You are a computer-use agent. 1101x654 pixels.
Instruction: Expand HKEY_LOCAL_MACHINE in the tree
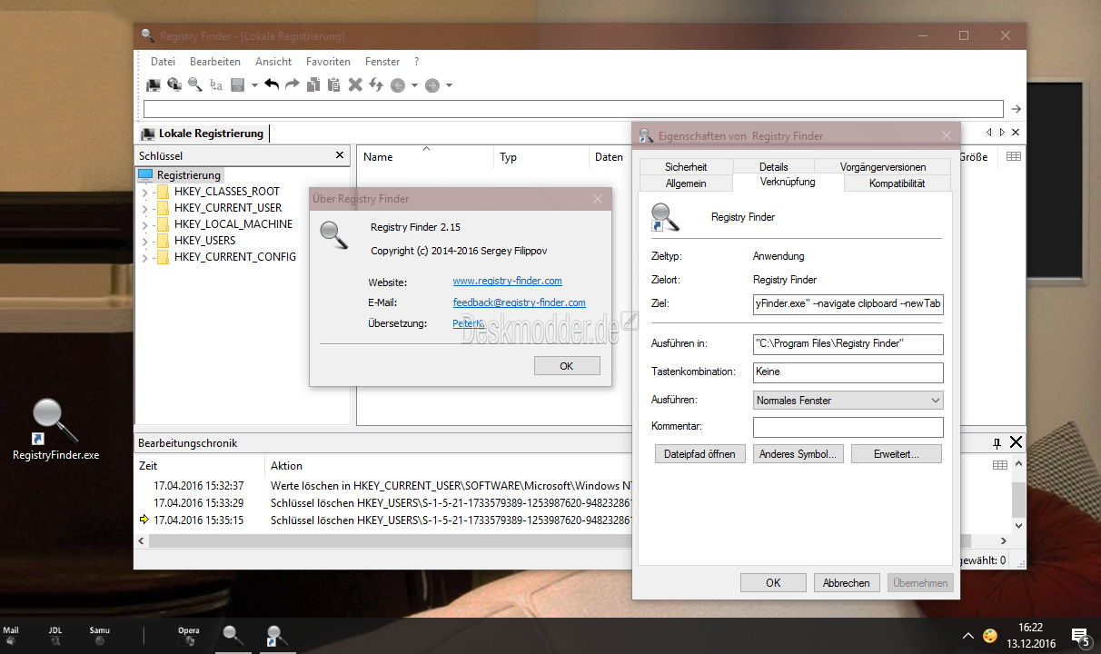pos(144,224)
